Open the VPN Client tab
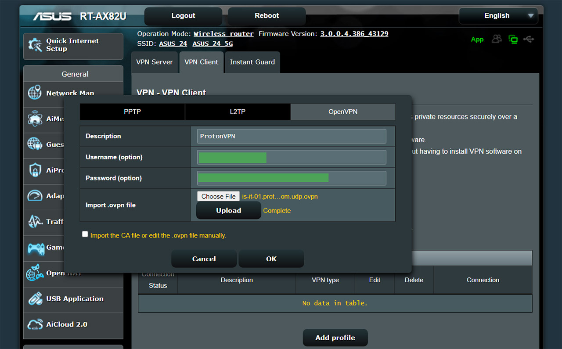 click(x=202, y=62)
